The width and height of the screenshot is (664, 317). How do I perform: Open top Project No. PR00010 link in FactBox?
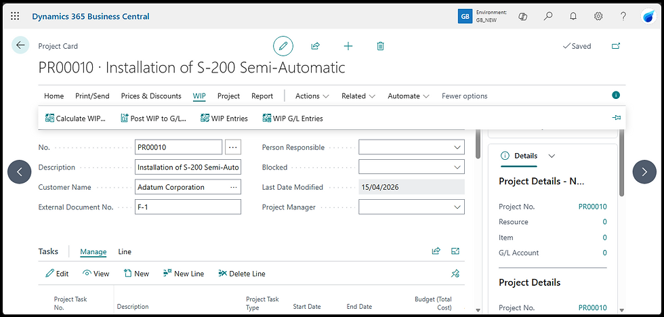[592, 207]
